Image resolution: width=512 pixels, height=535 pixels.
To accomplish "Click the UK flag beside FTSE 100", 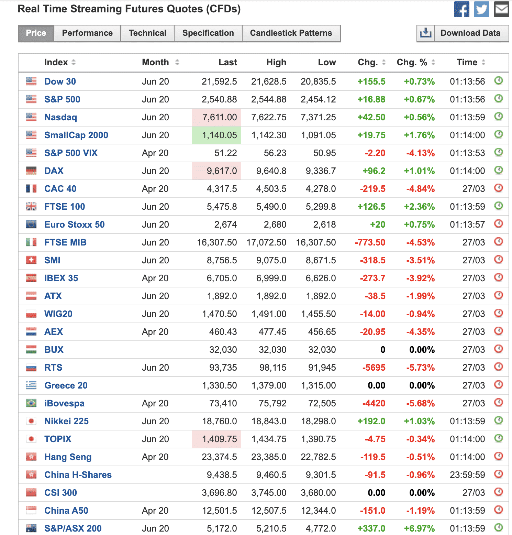I will point(31,207).
